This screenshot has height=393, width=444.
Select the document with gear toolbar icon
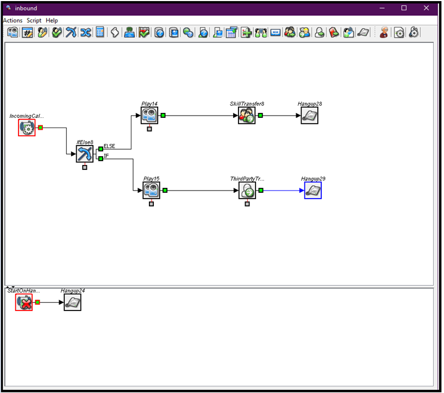[x=399, y=33]
